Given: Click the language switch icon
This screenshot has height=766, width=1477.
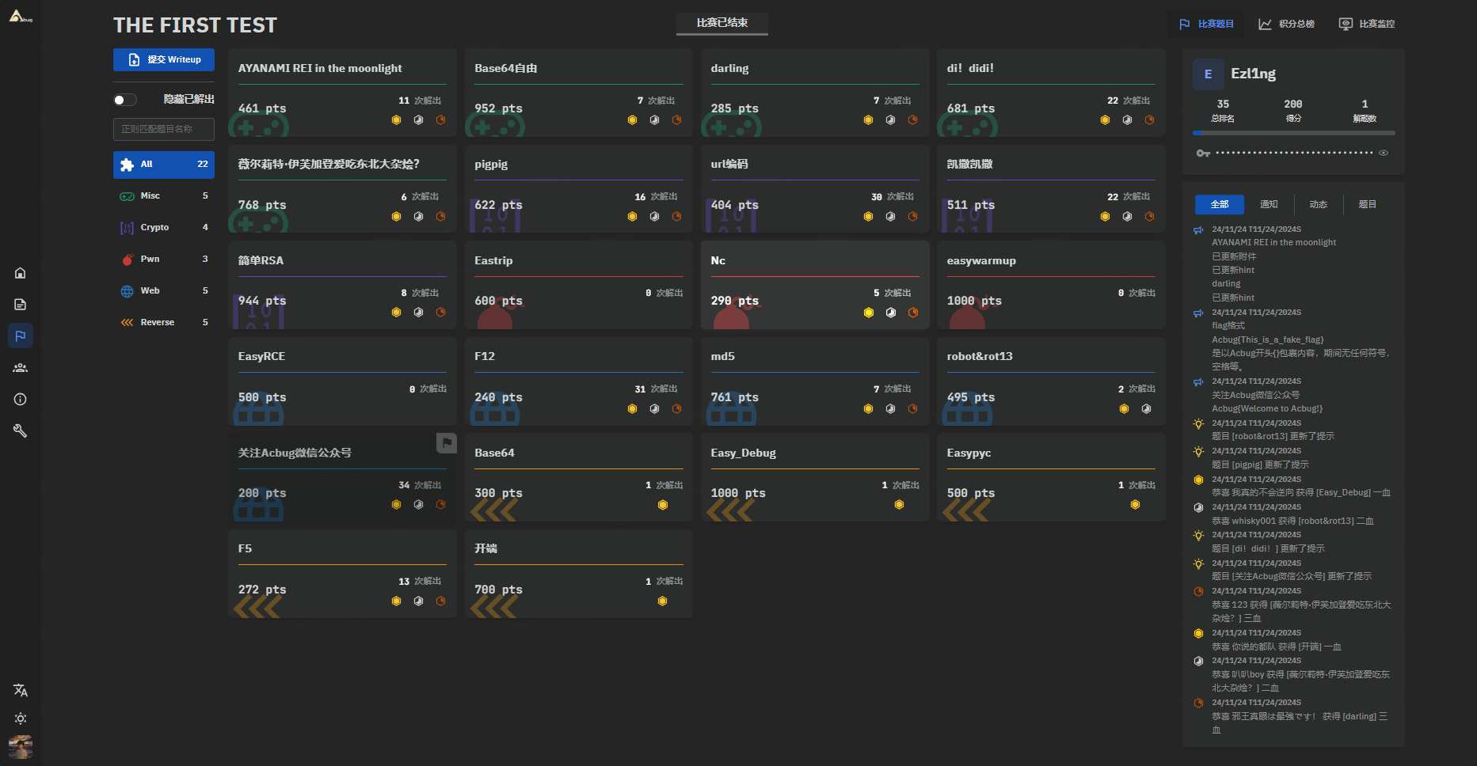Looking at the screenshot, I should [21, 690].
